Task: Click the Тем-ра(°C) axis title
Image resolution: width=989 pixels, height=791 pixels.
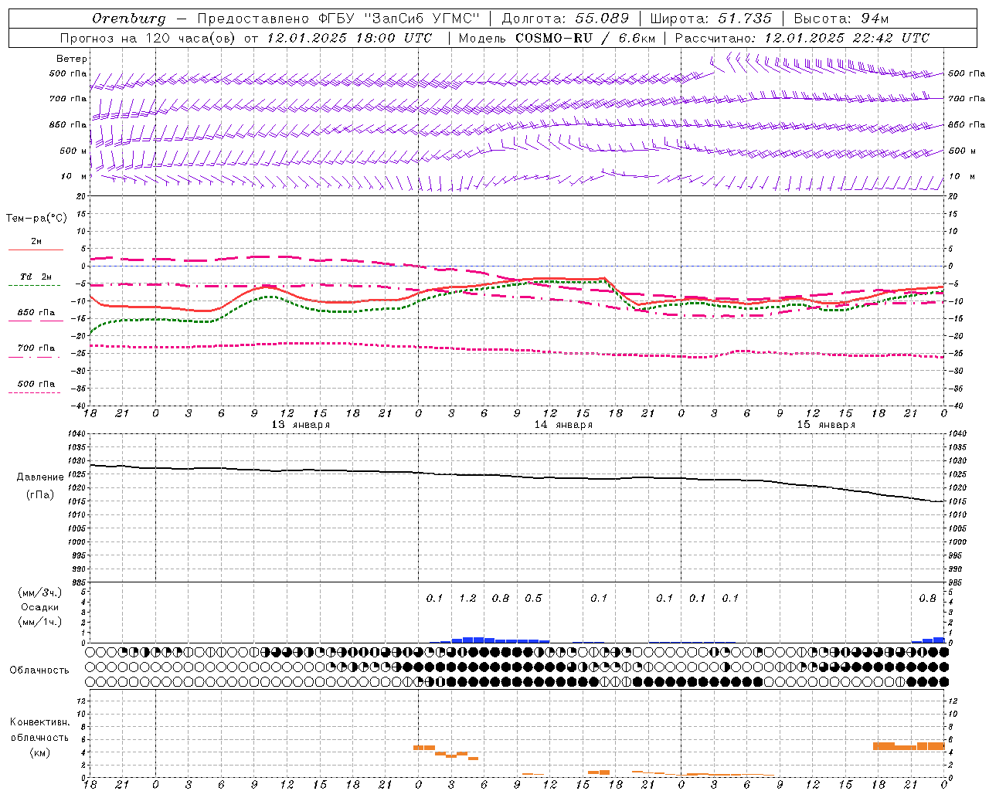Action: tap(36, 219)
